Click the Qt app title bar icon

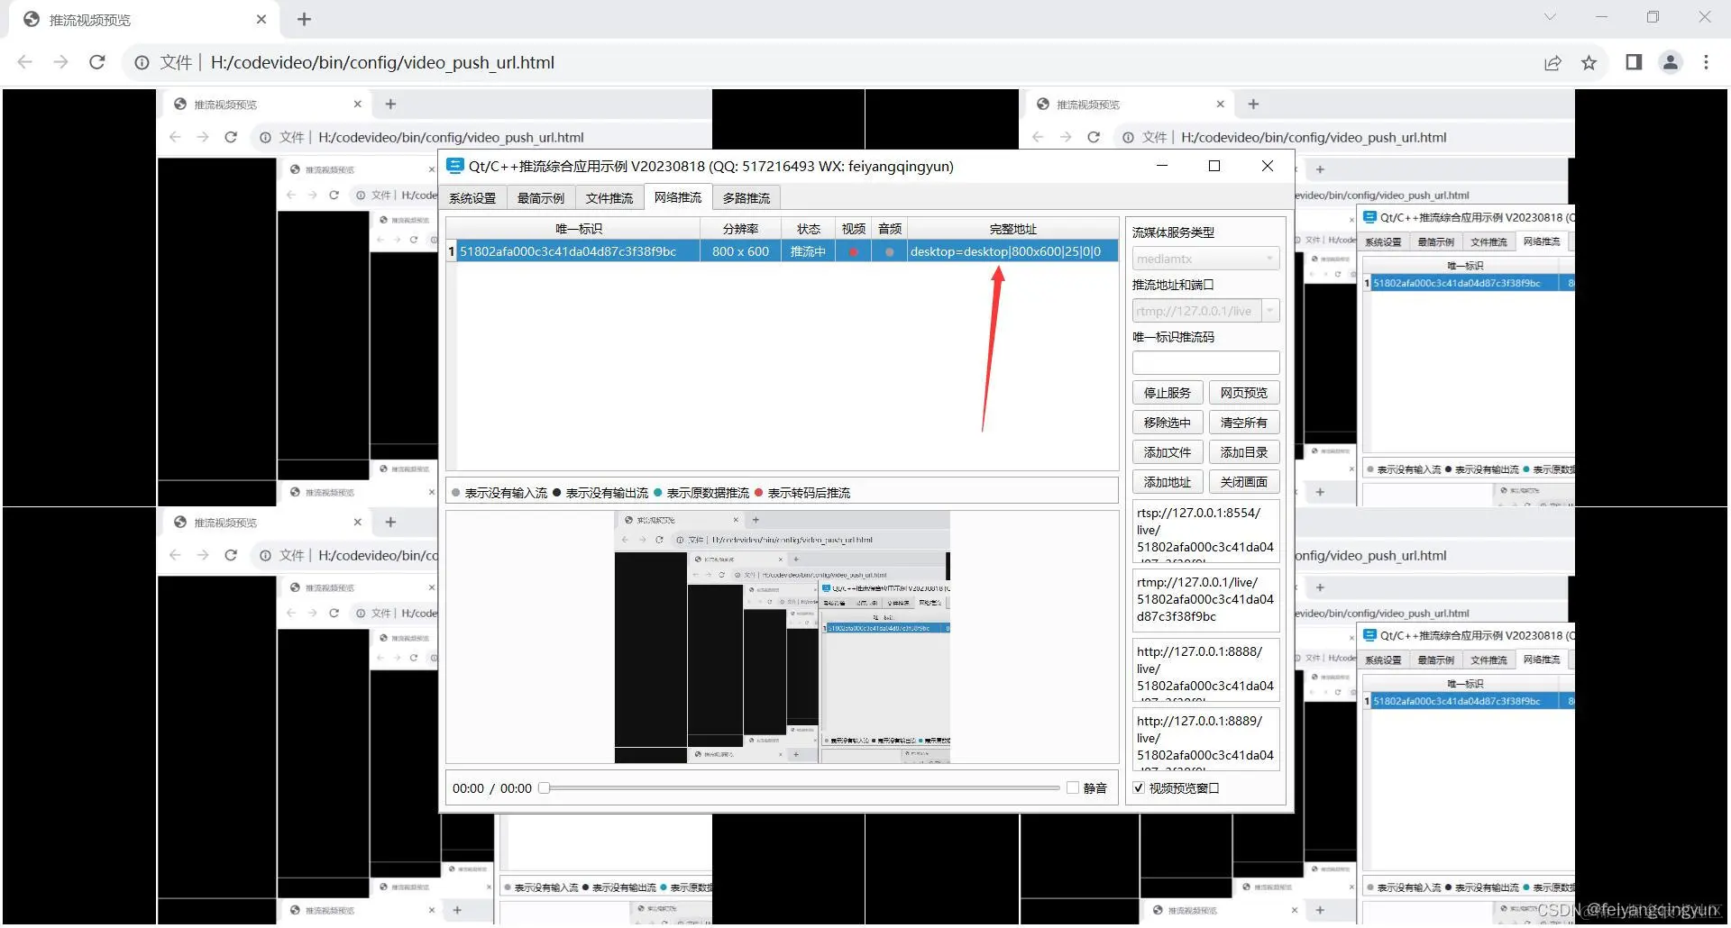454,166
